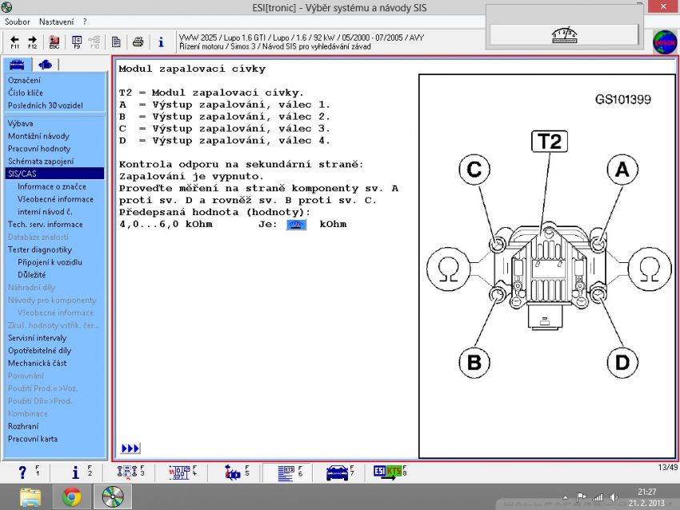
Task: Open the Action Center flag icon
Action: pos(581,497)
